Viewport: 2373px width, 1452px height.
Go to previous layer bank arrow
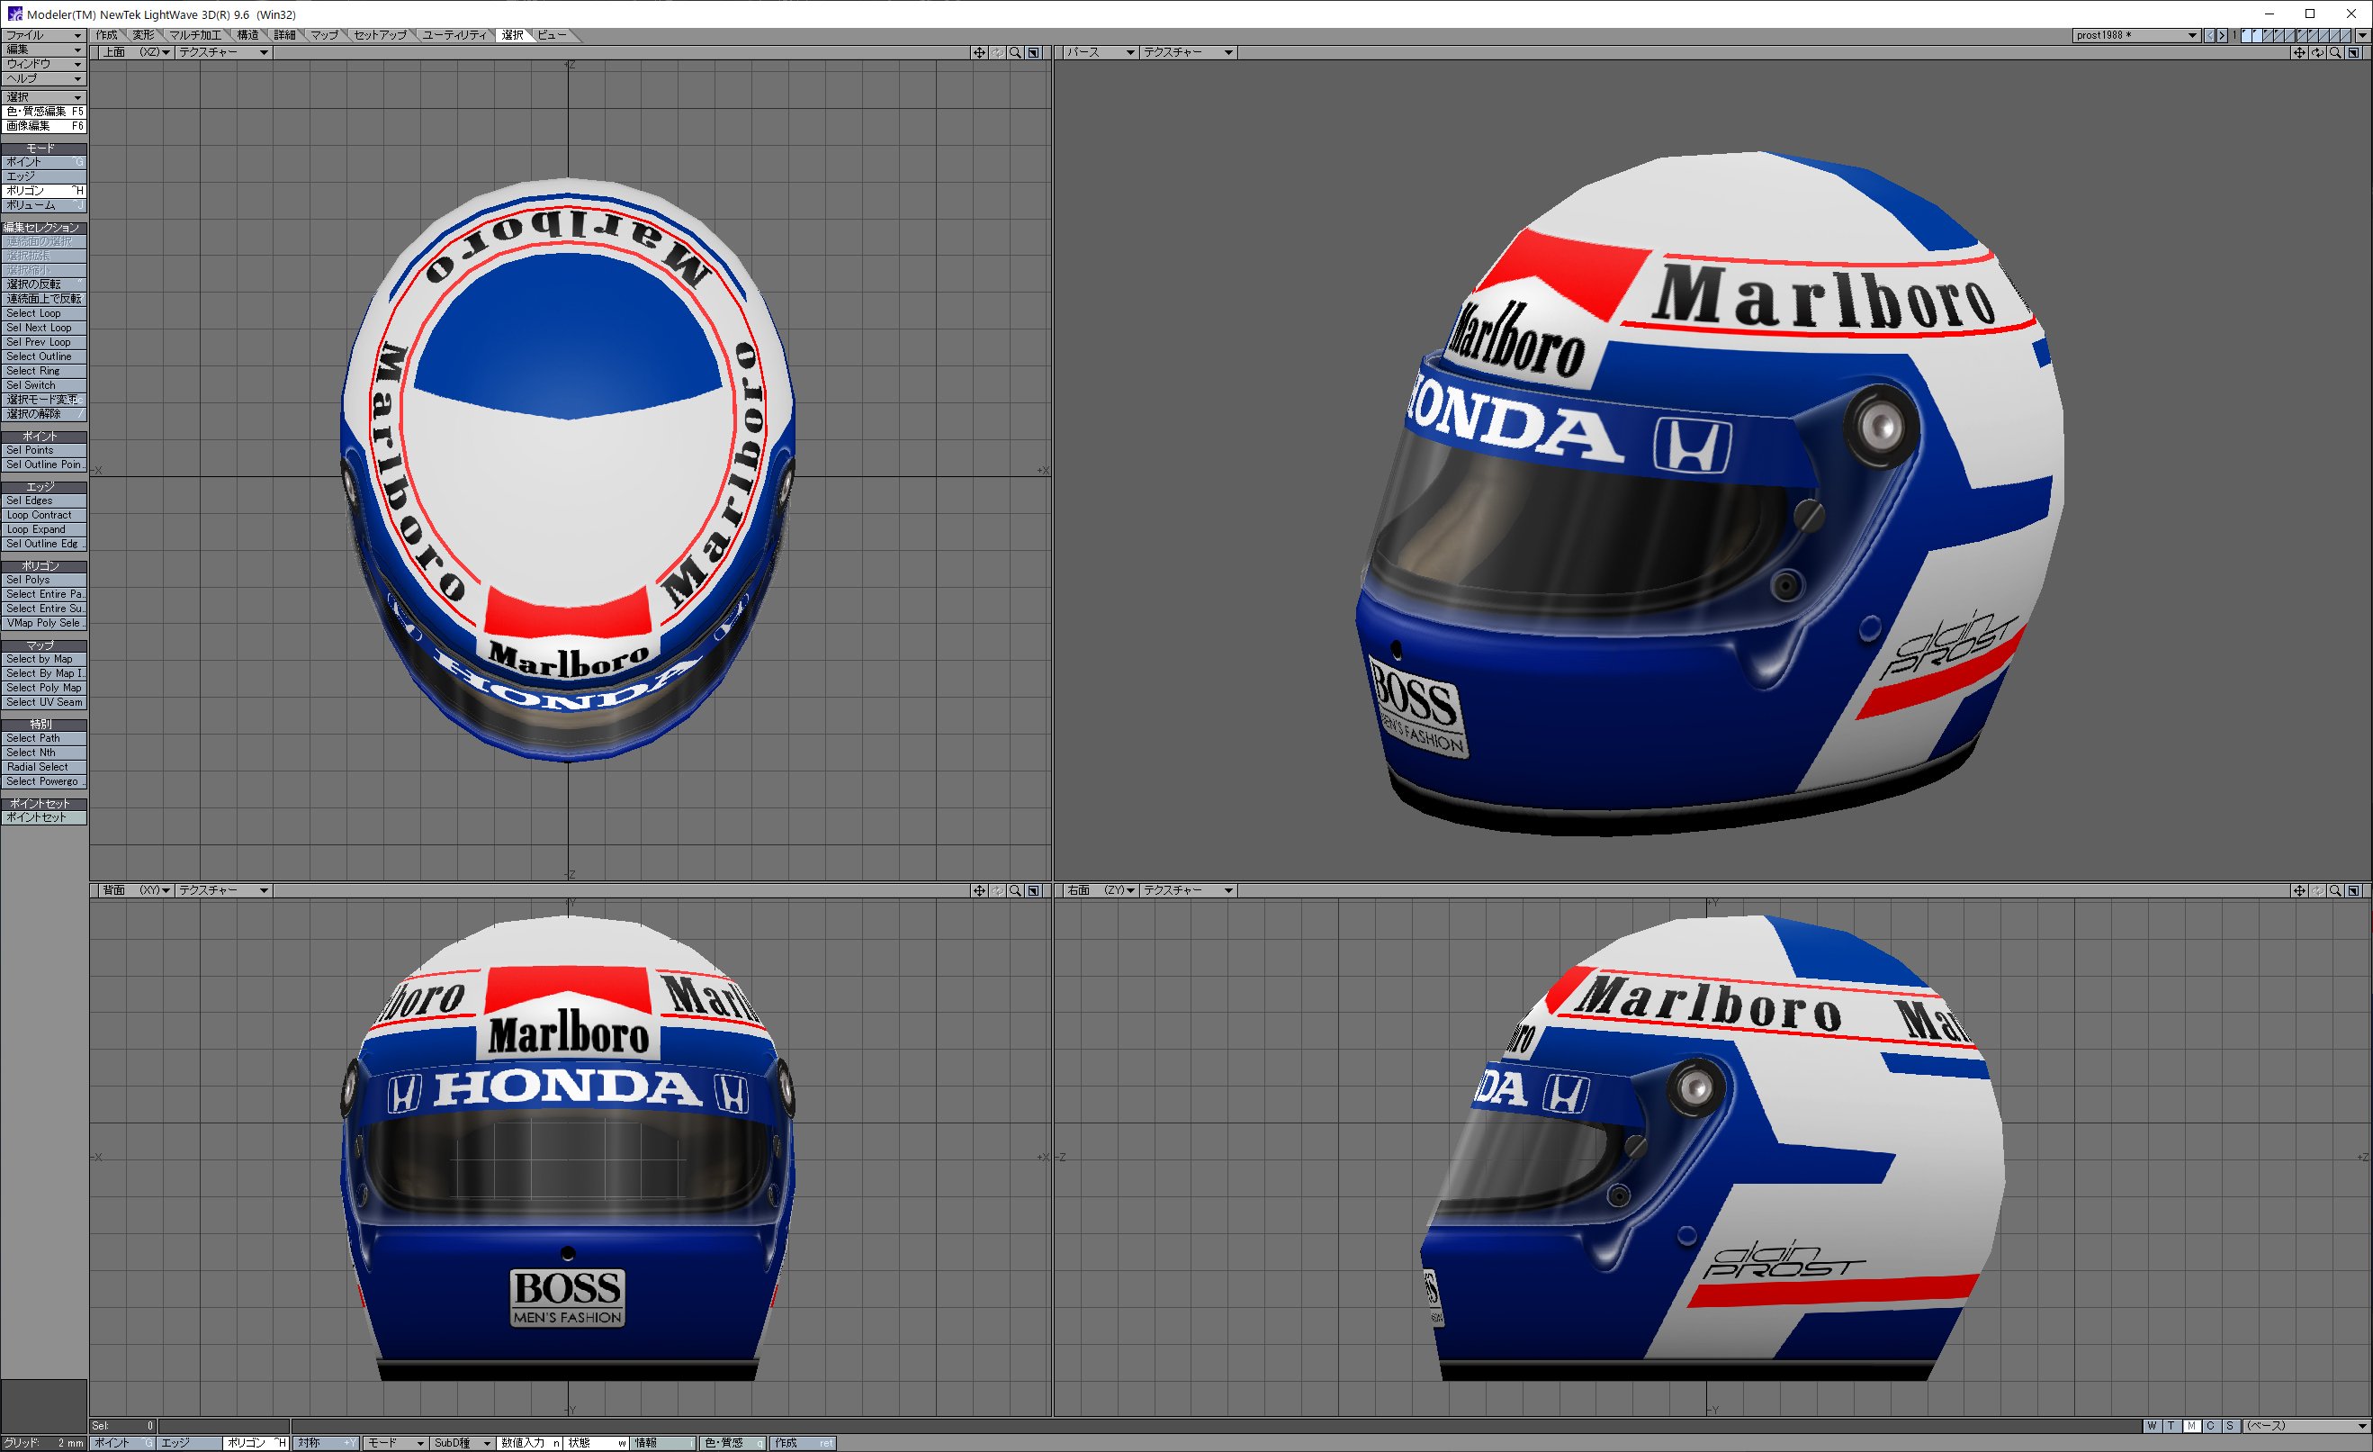(2210, 36)
